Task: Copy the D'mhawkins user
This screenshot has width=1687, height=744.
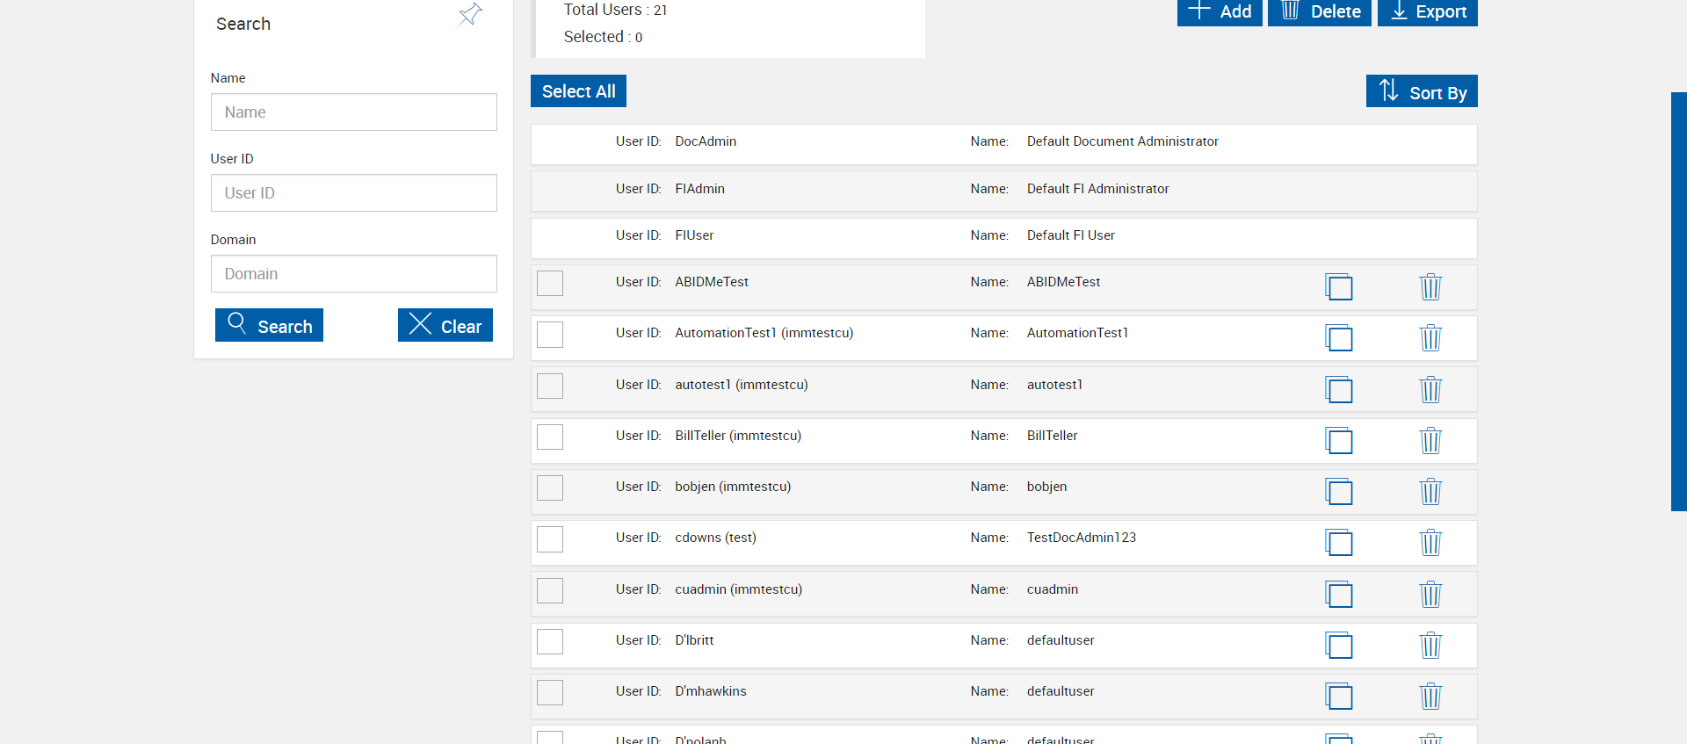Action: (x=1339, y=696)
